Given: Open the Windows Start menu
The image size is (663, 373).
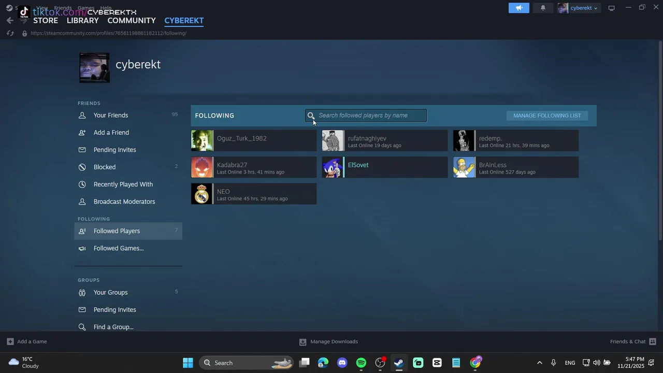Looking at the screenshot, I should pyautogui.click(x=188, y=363).
